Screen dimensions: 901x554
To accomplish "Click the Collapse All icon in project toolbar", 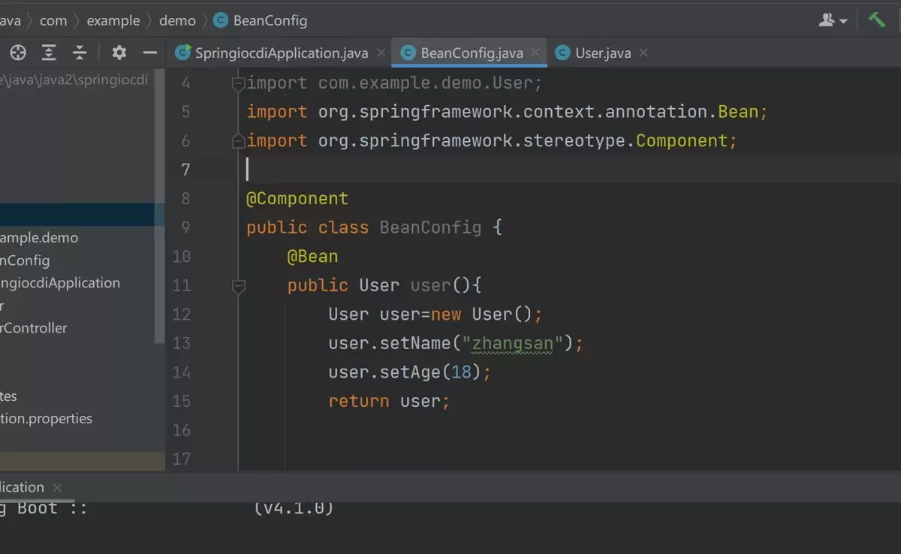I will [x=80, y=53].
